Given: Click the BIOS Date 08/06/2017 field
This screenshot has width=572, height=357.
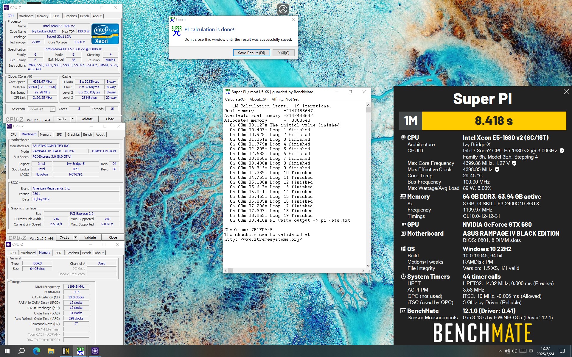Looking at the screenshot, I should 76,199.
